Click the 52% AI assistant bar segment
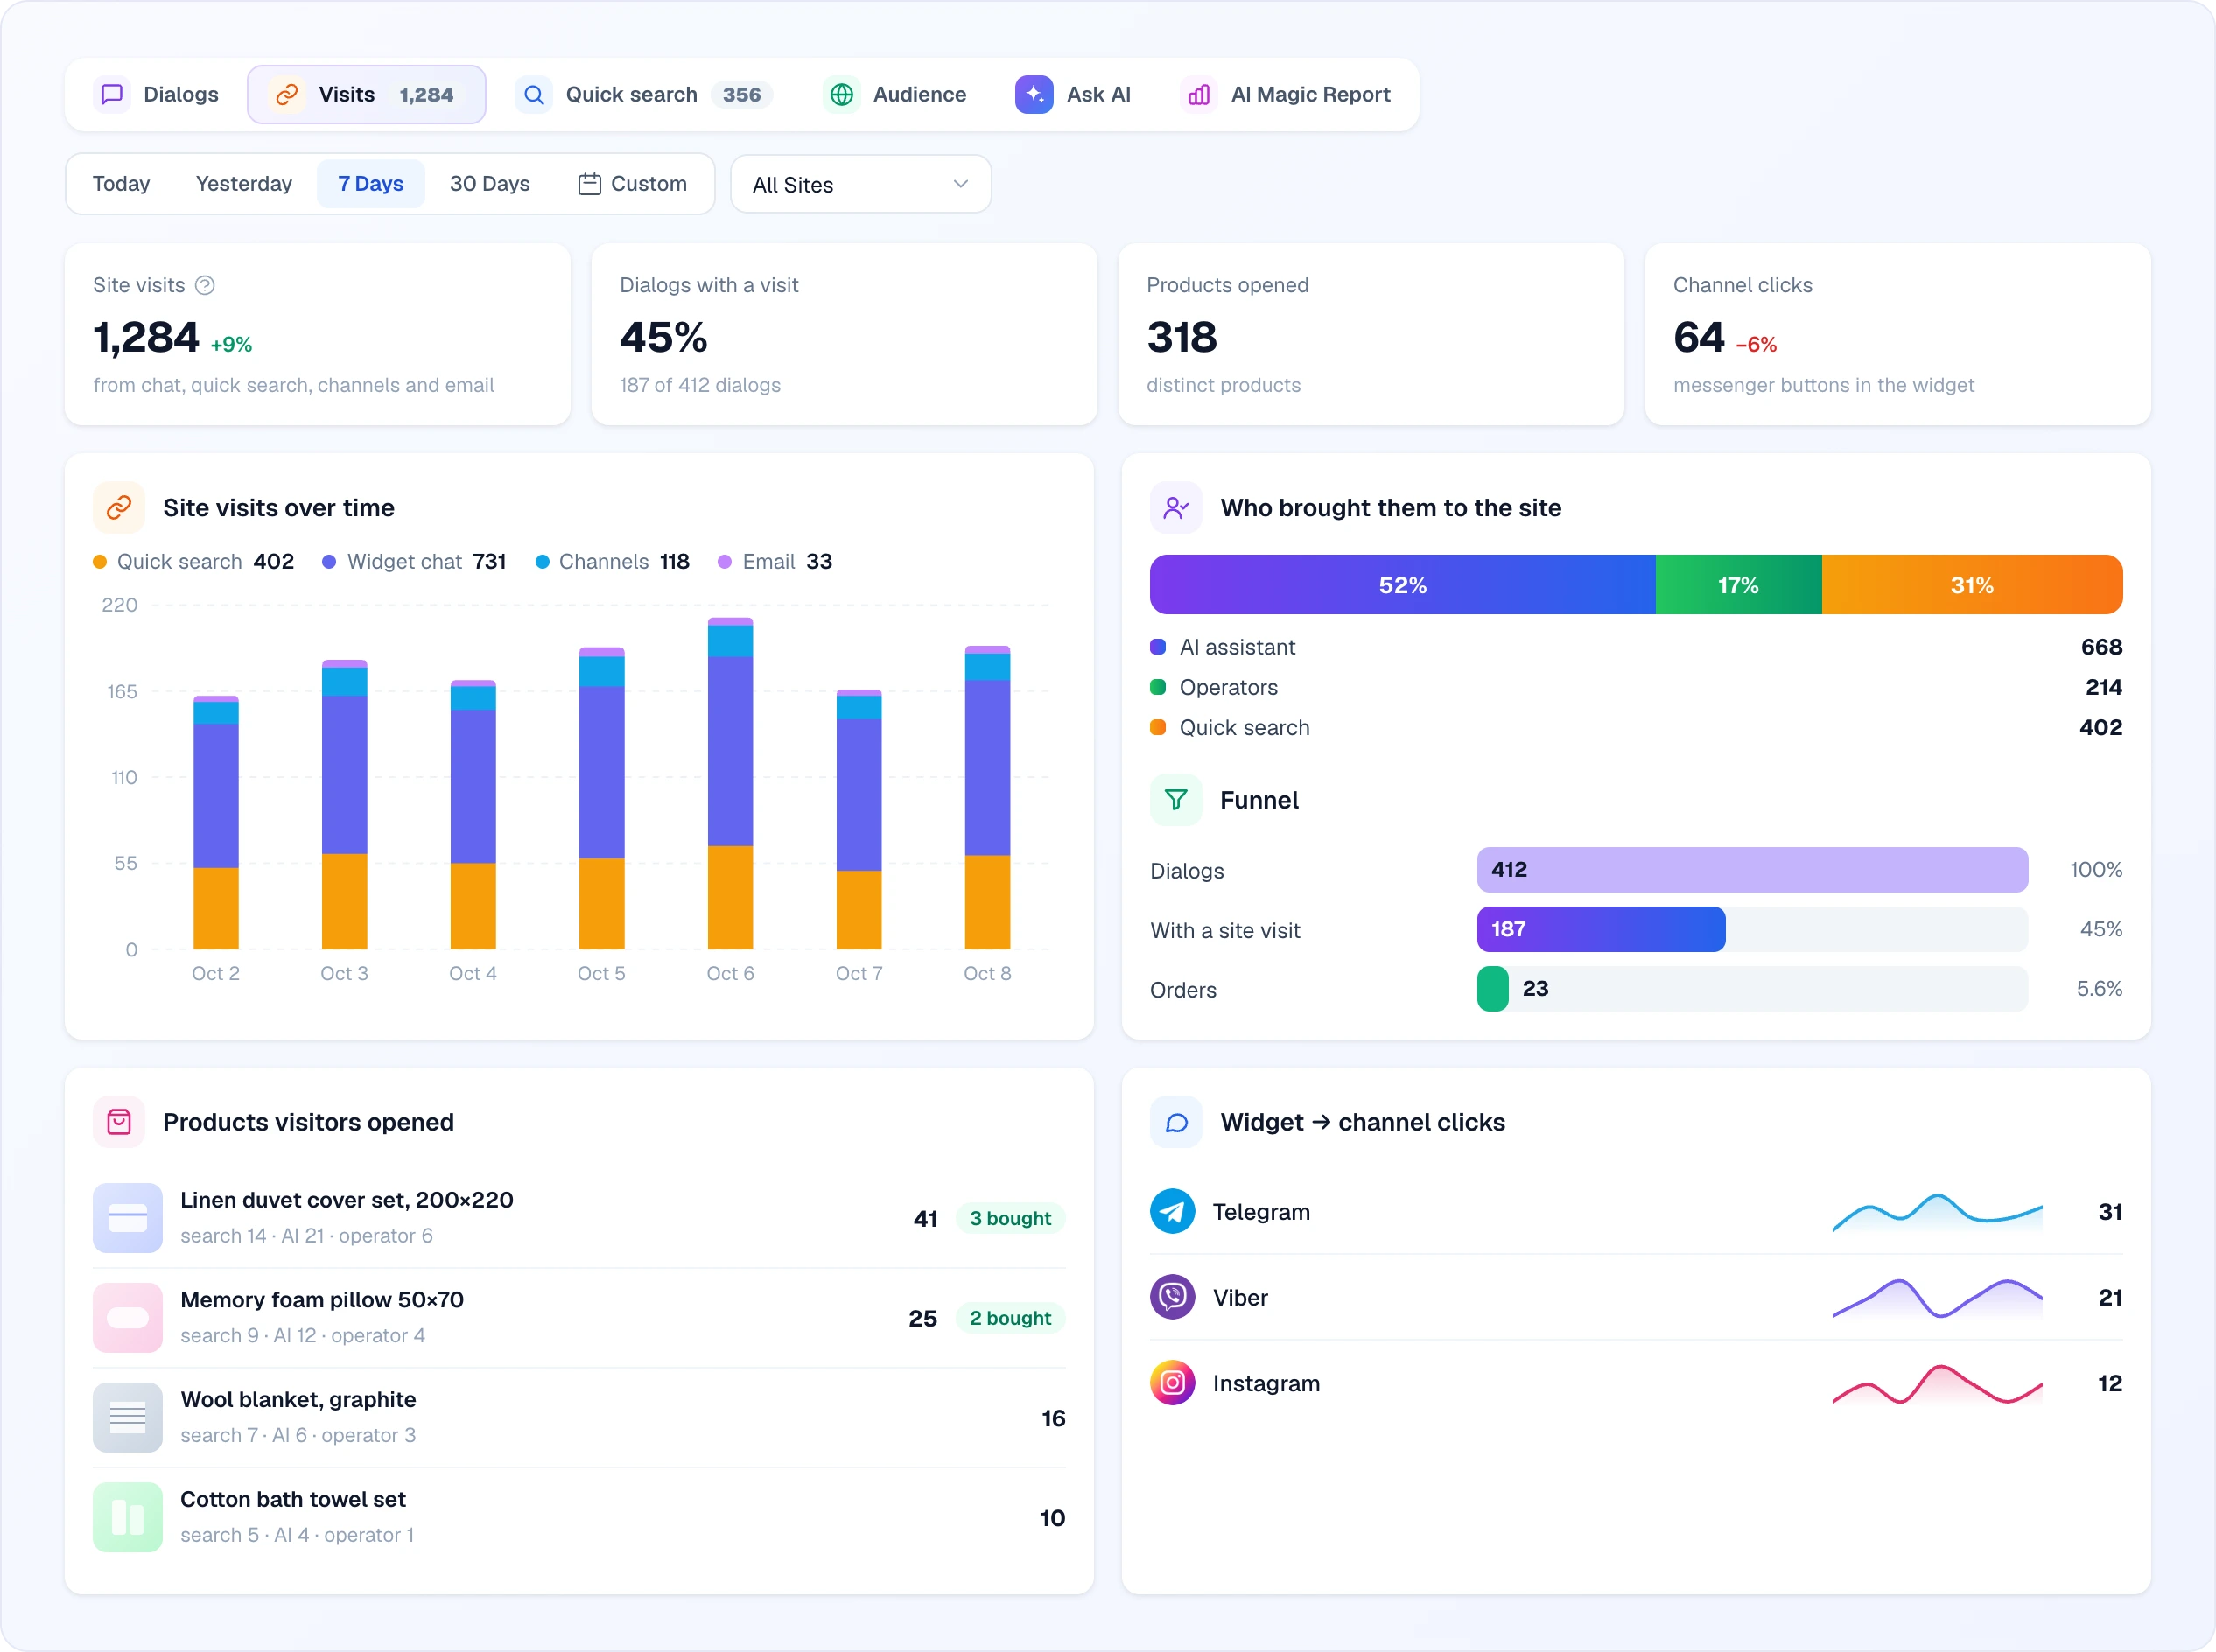The image size is (2216, 1652). (1403, 585)
